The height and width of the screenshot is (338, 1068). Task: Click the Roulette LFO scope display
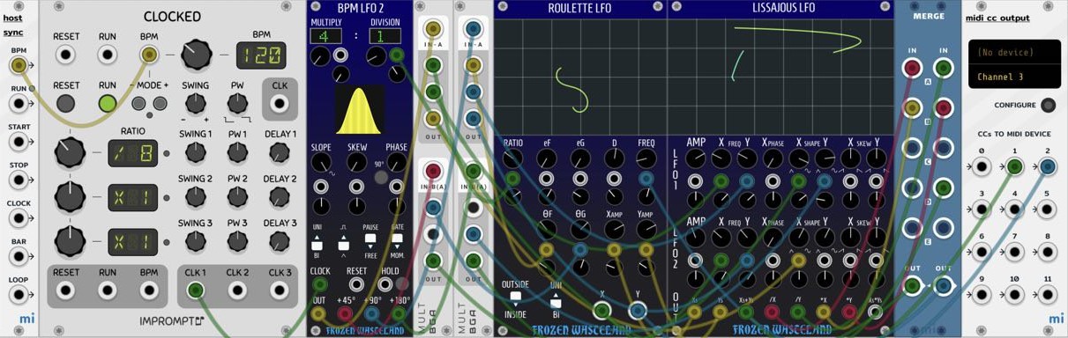pyautogui.click(x=580, y=77)
